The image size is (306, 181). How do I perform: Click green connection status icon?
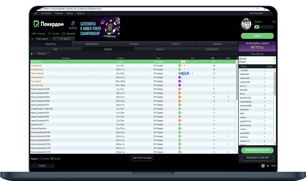[263, 166]
